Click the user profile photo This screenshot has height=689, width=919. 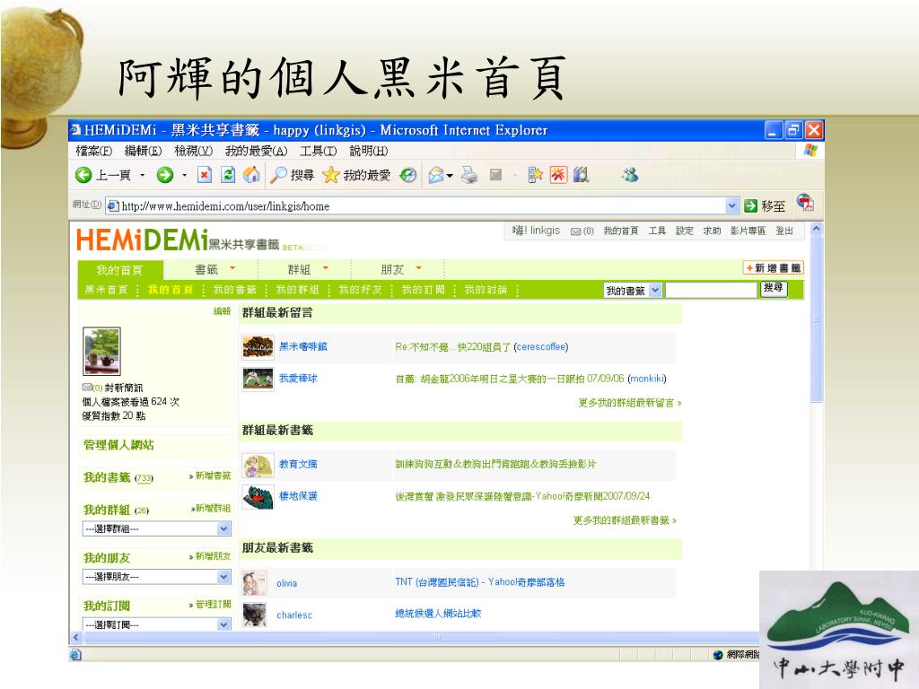pyautogui.click(x=102, y=351)
